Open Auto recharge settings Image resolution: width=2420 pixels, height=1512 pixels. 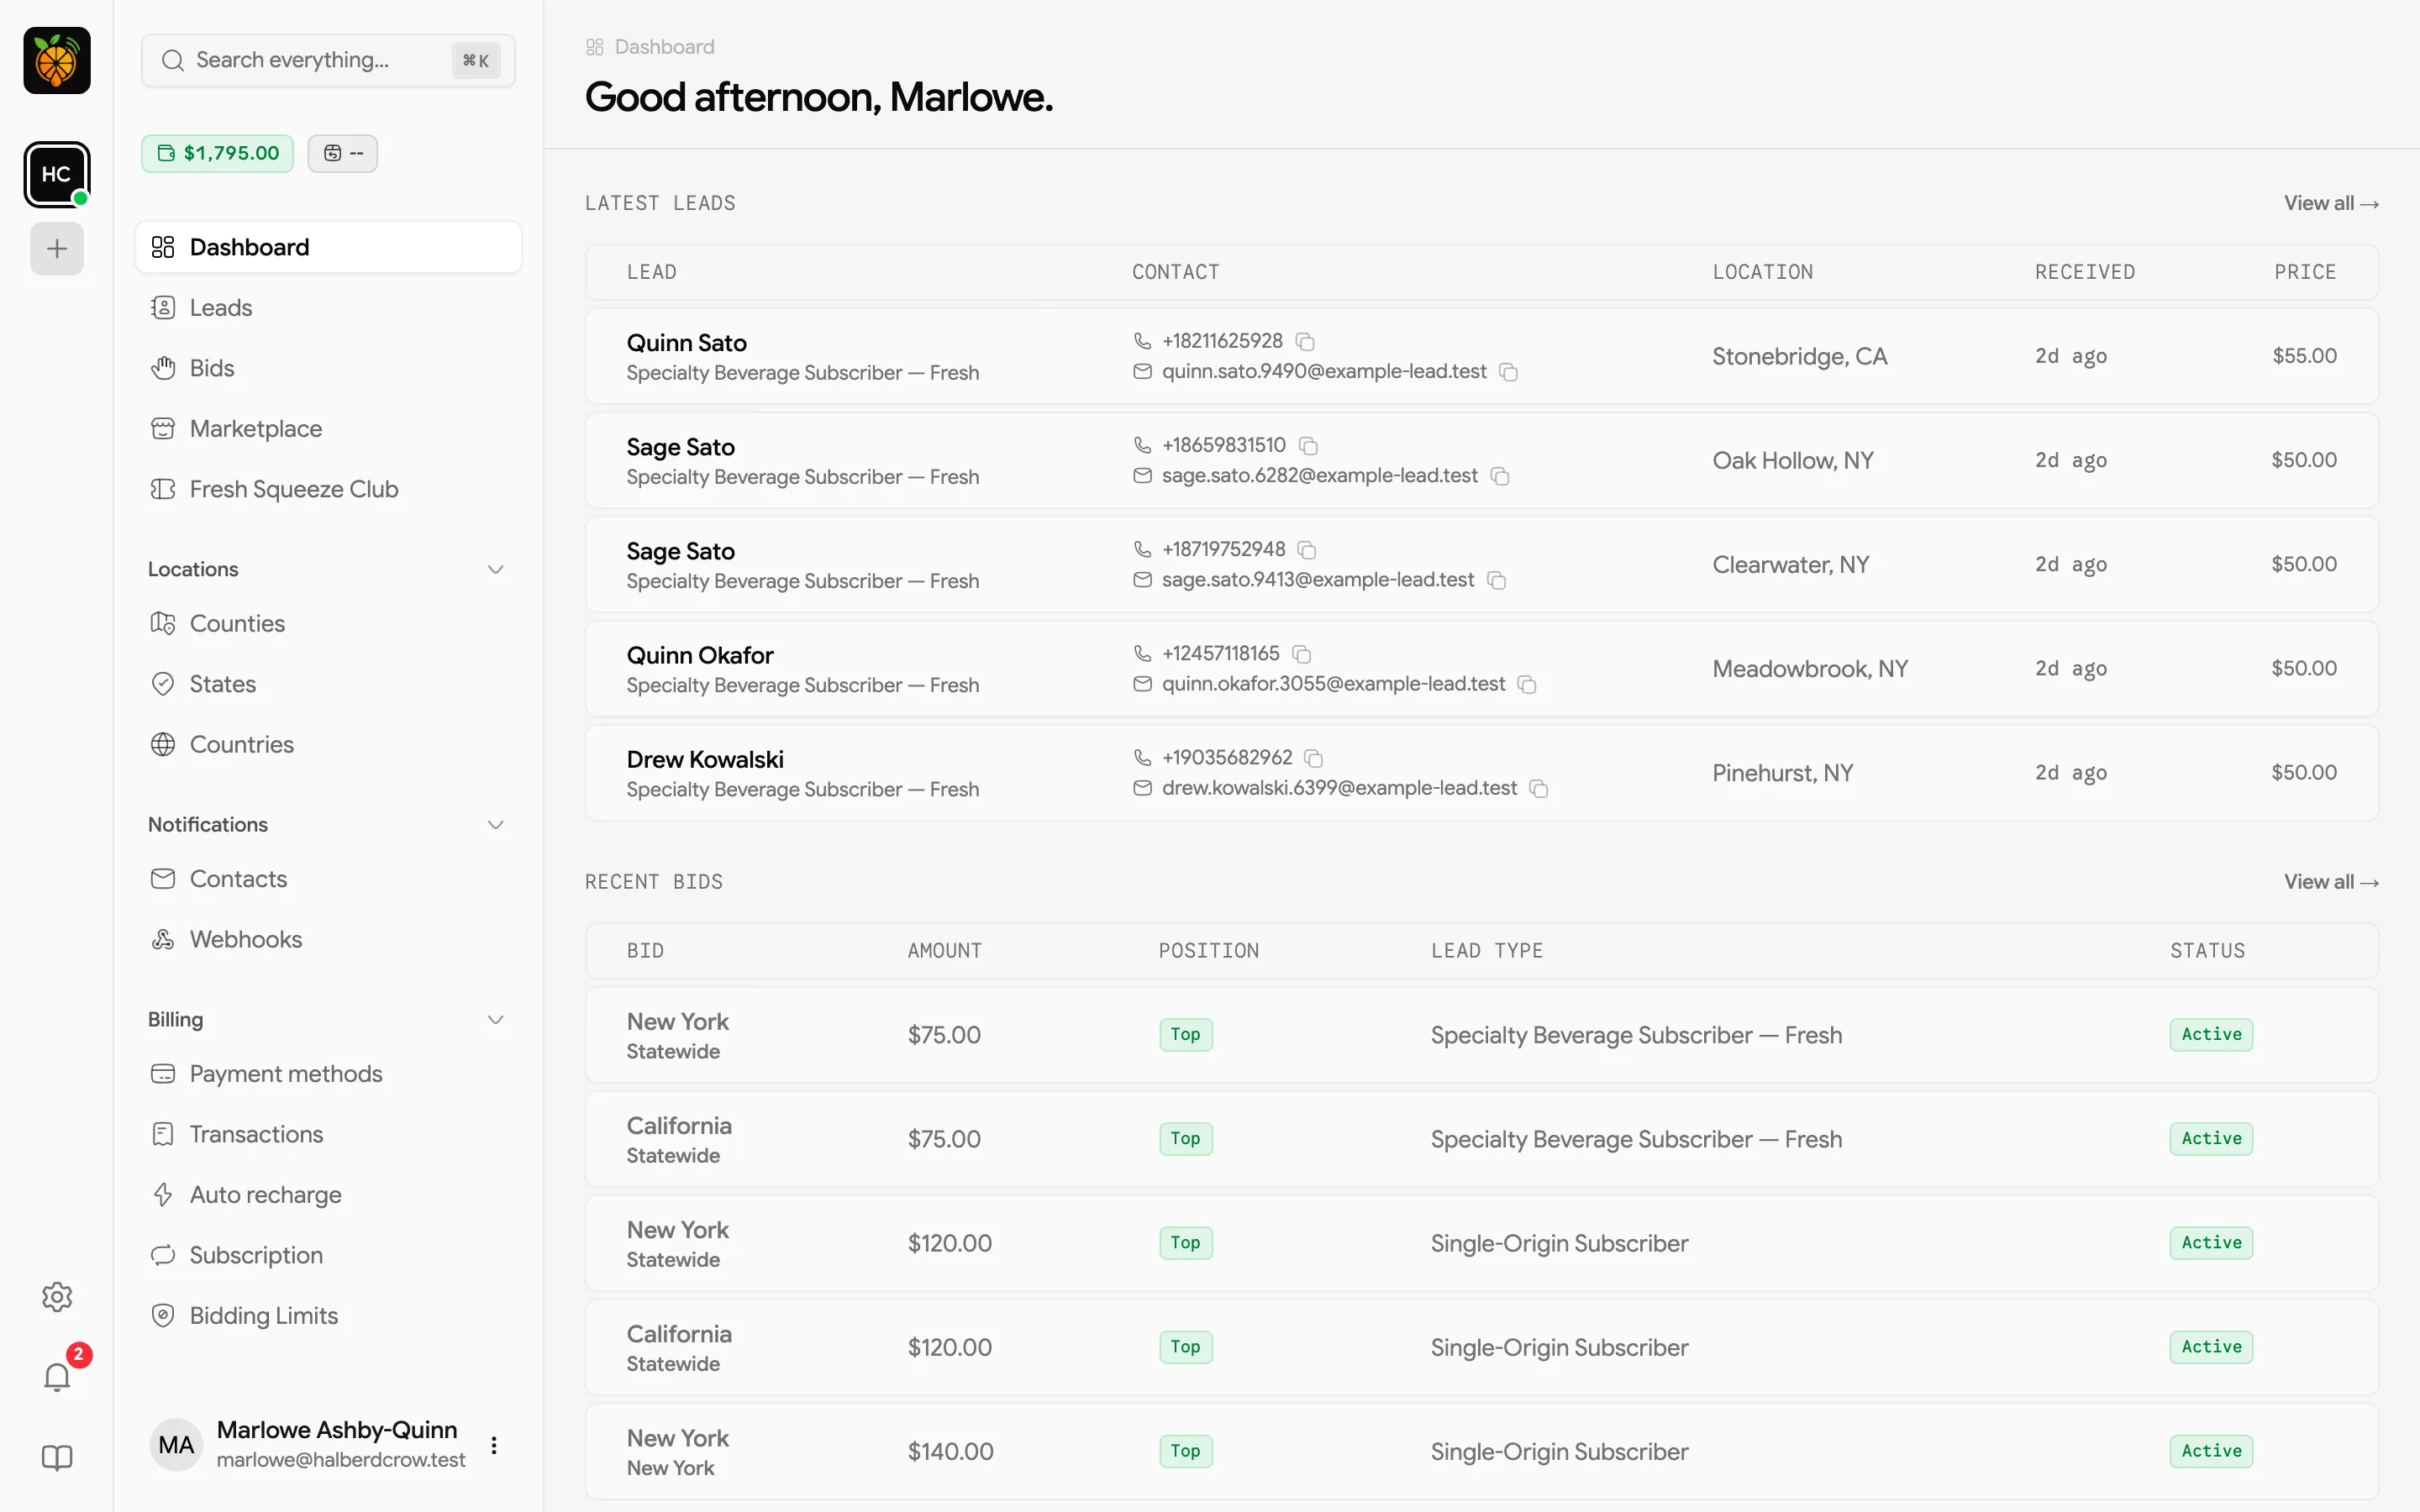(x=328, y=1194)
